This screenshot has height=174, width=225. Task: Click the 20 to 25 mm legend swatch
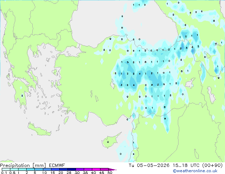pos(64,169)
